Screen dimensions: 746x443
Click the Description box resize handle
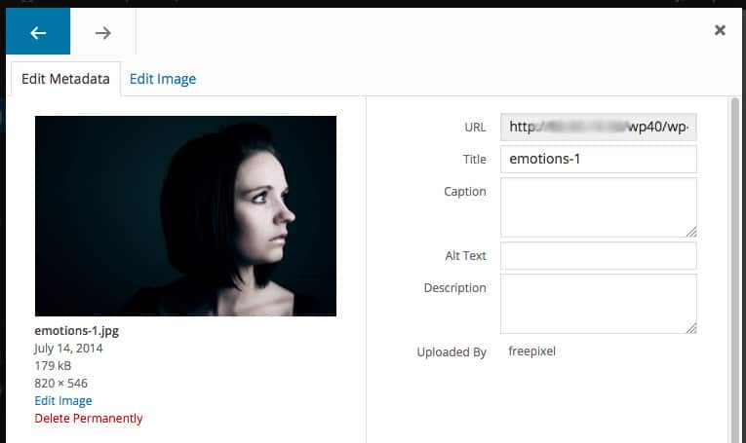[x=691, y=328]
